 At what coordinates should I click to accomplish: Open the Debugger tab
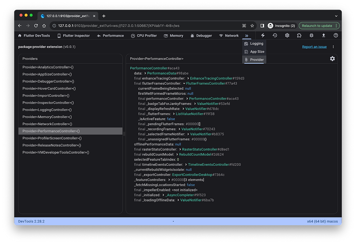(x=201, y=36)
